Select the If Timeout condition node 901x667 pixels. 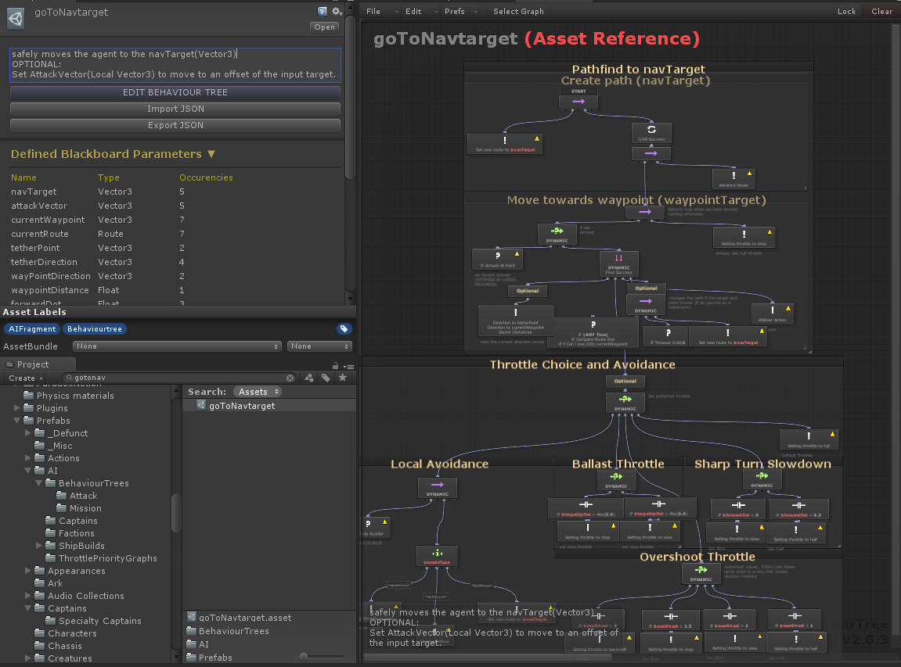tap(667, 337)
